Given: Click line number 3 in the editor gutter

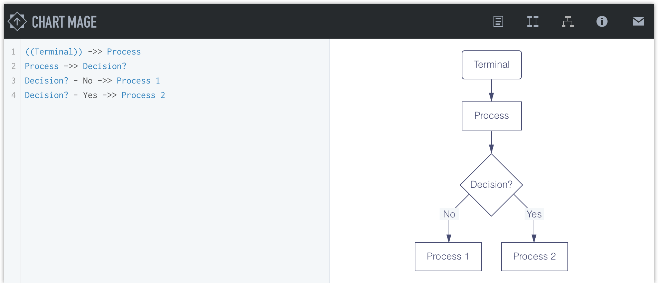Looking at the screenshot, I should 13,80.
